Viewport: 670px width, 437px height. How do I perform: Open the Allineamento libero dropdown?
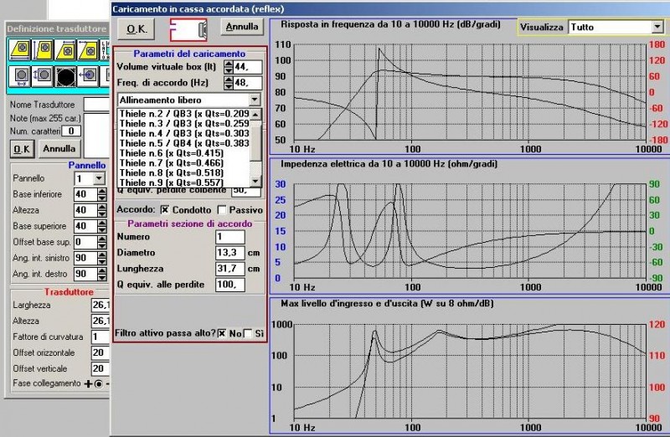click(x=255, y=100)
